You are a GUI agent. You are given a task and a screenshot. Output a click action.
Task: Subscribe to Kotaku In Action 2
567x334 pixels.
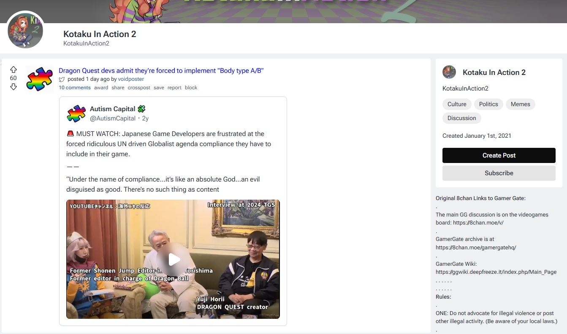tap(499, 173)
